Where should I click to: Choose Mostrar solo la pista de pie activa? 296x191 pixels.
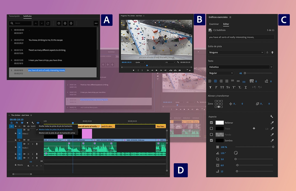57,133
